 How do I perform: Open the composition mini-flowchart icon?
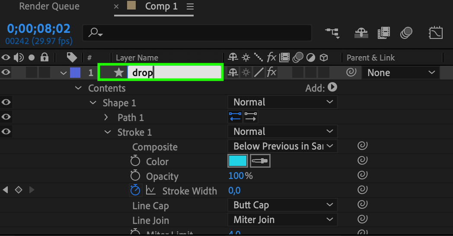(332, 33)
